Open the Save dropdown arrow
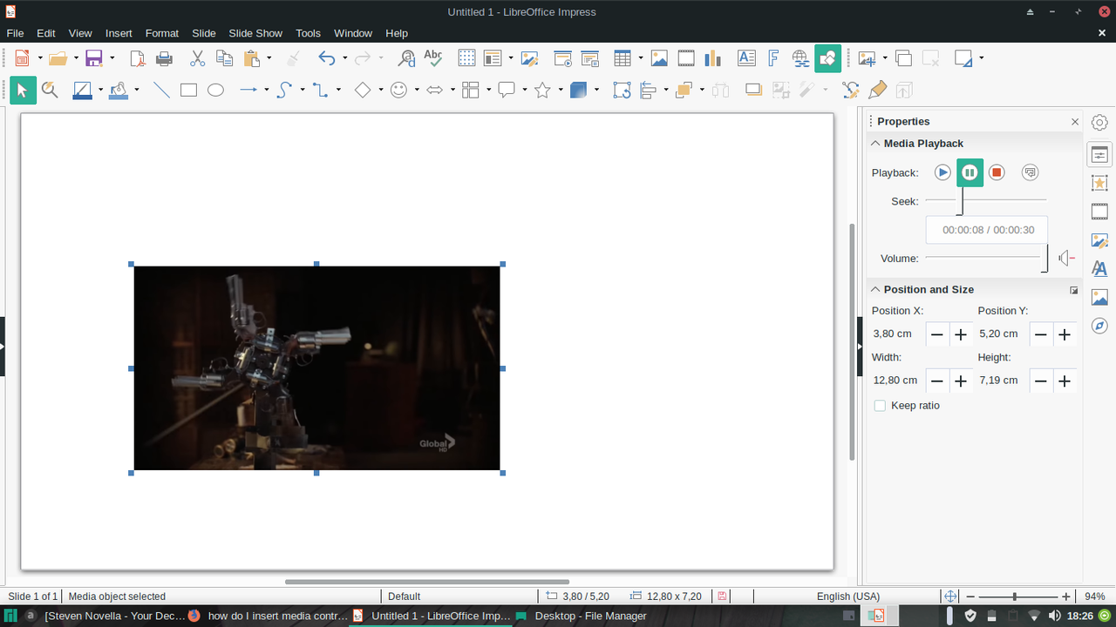1116x627 pixels. (112, 58)
